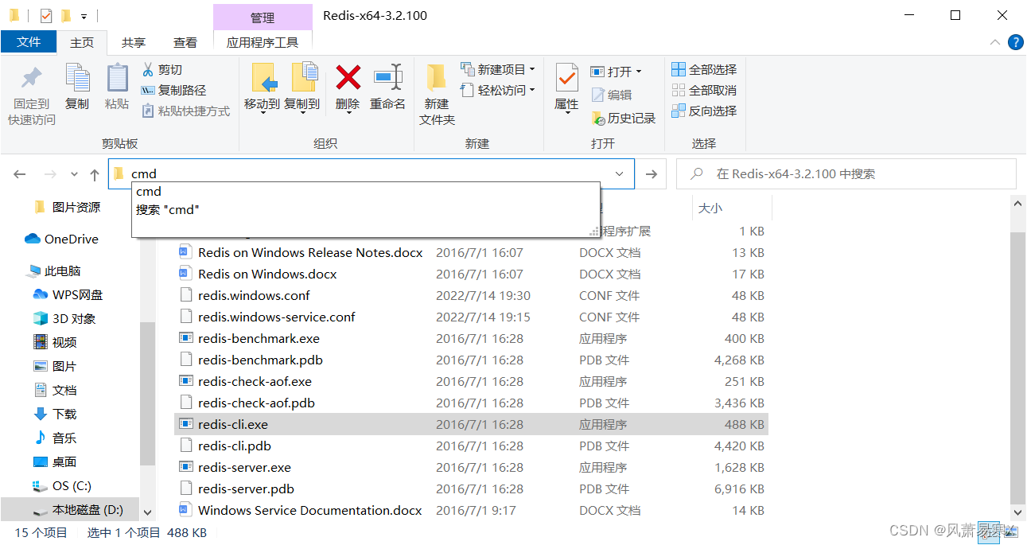Open Music (音乐) in sidebar
This screenshot has height=545, width=1027.
tap(55, 438)
